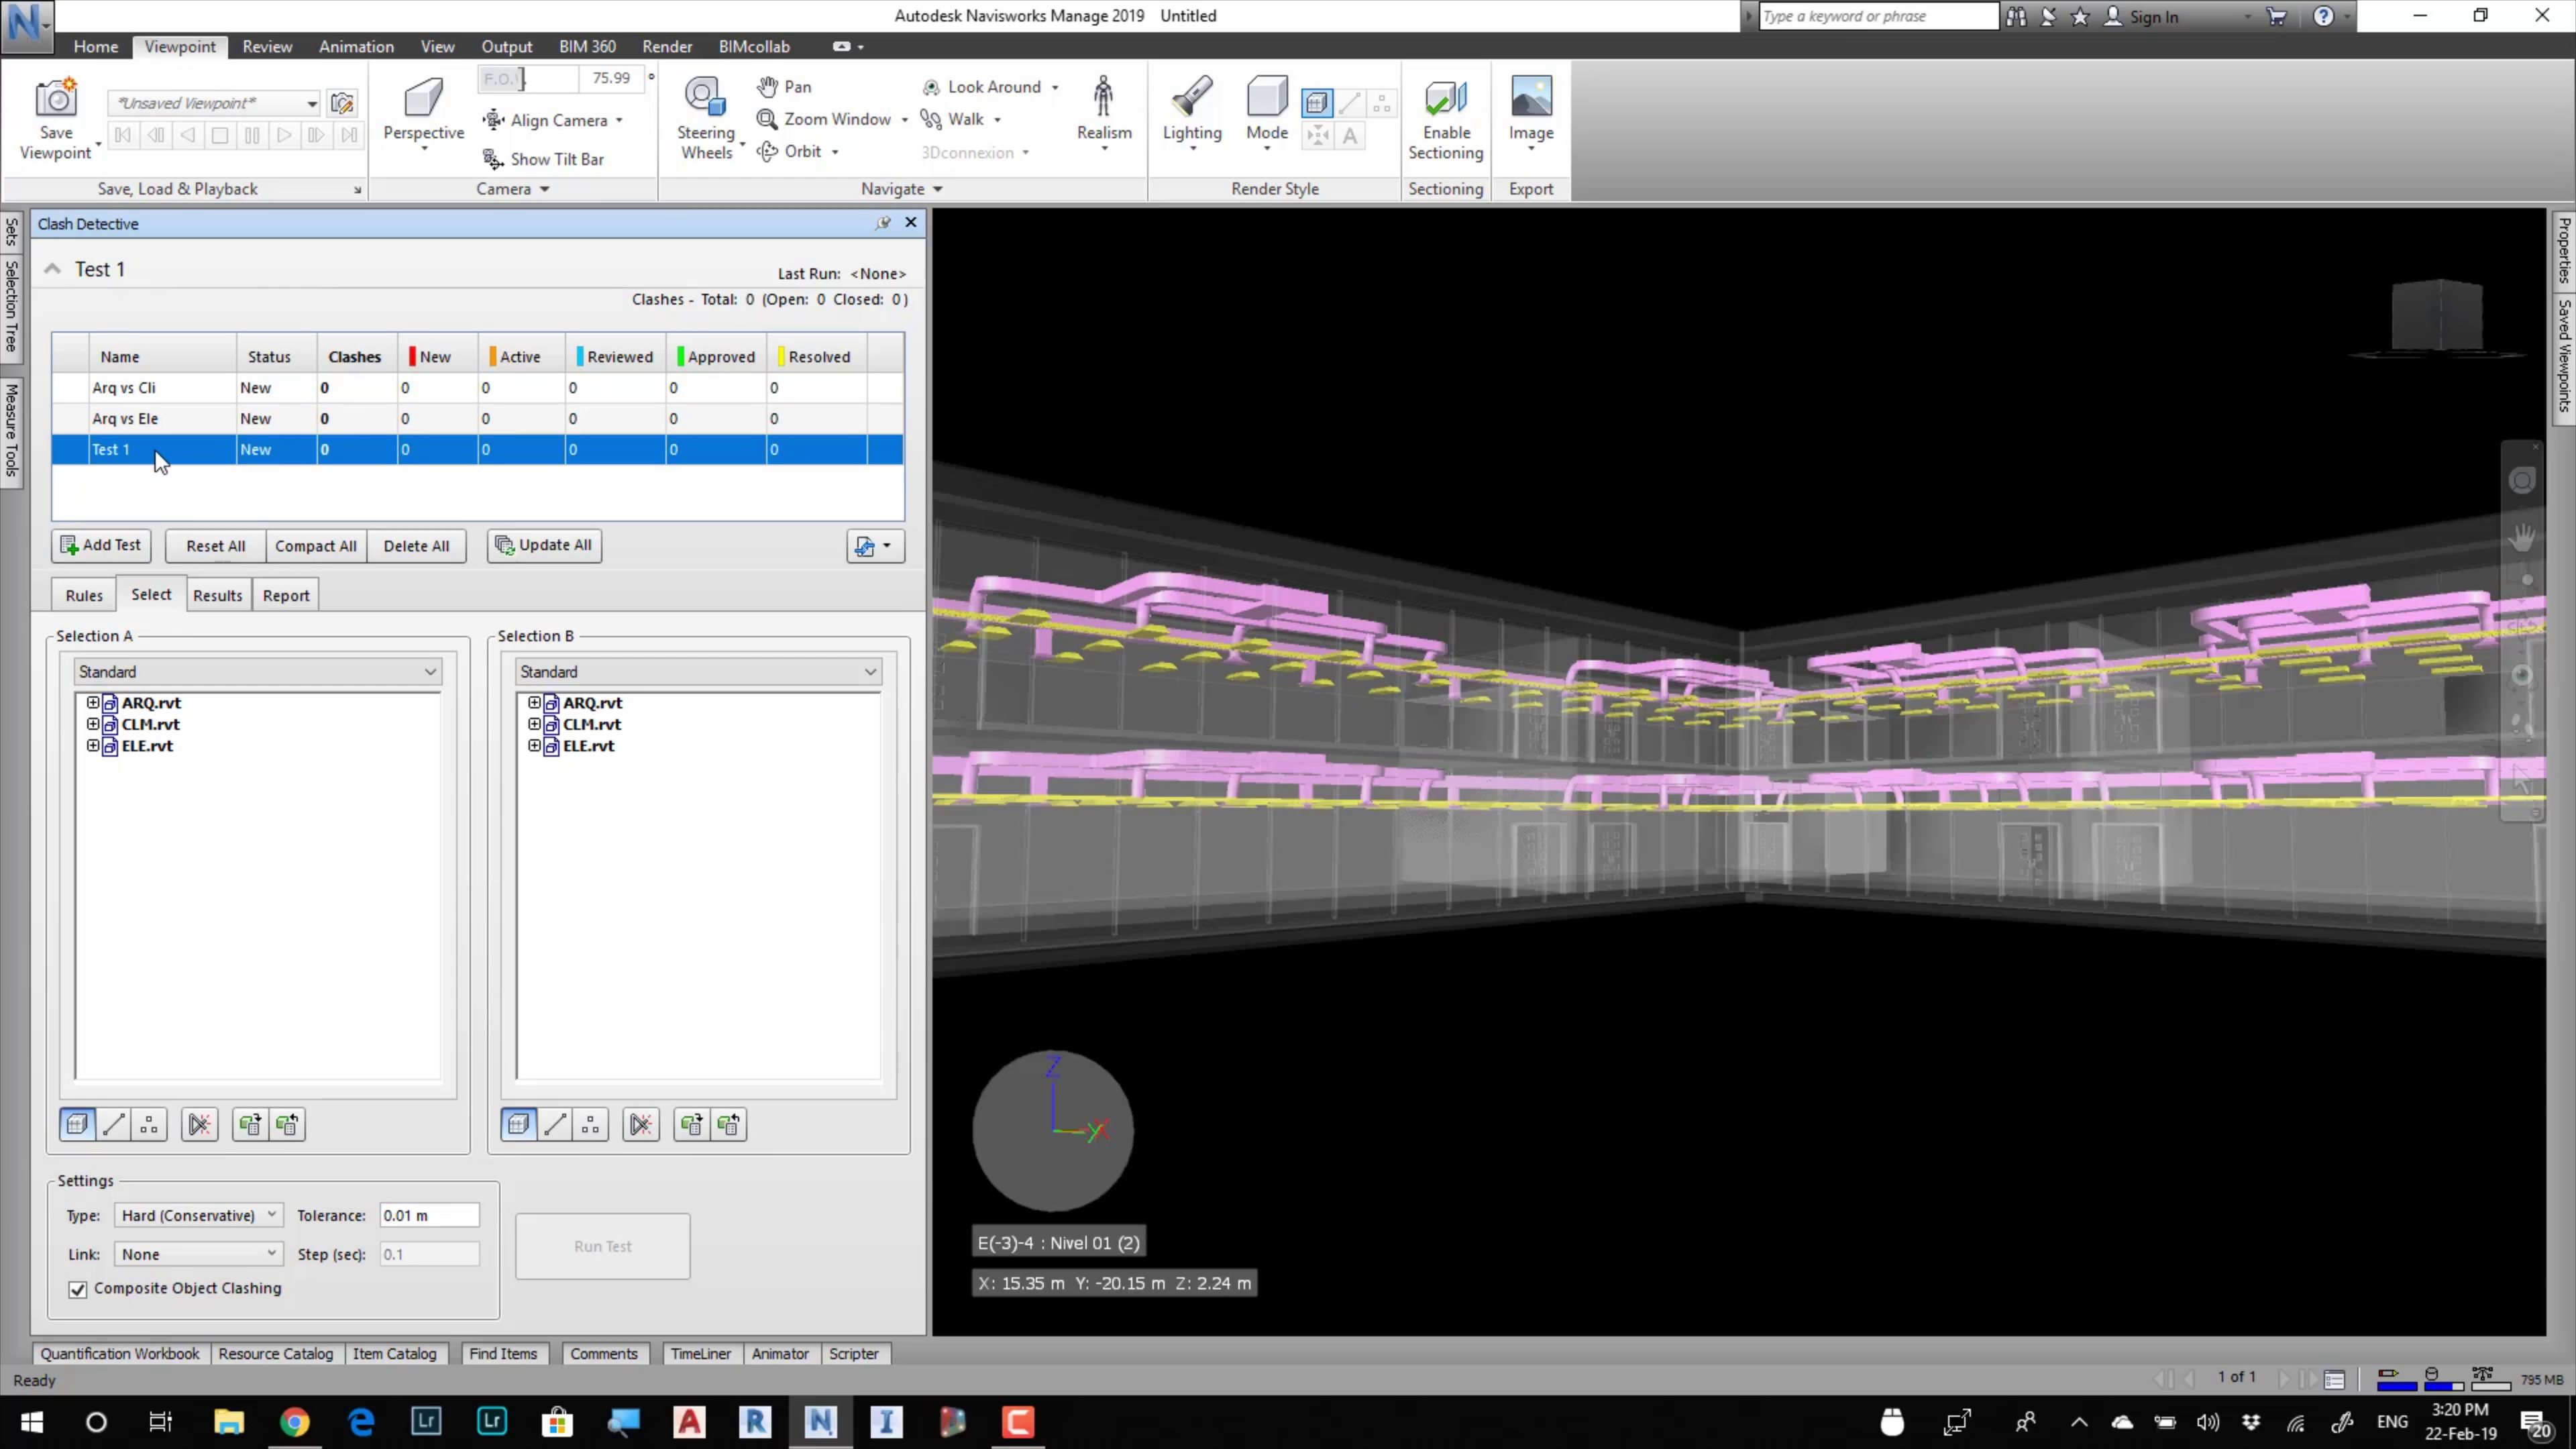Open the clash Type dropdown
Screen dimensions: 2576x1449
pyautogui.click(x=198, y=1215)
